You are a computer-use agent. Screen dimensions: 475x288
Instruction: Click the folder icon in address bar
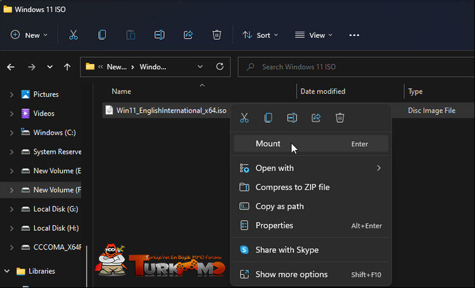click(x=90, y=66)
